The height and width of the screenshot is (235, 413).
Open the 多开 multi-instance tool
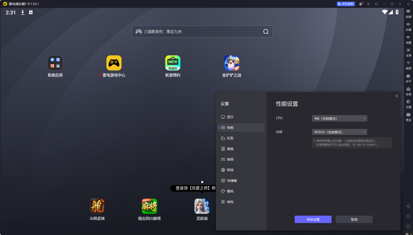coord(408,78)
